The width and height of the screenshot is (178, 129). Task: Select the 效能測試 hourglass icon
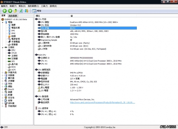(6, 106)
